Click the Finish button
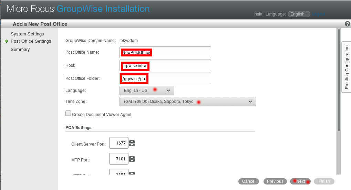 324,181
